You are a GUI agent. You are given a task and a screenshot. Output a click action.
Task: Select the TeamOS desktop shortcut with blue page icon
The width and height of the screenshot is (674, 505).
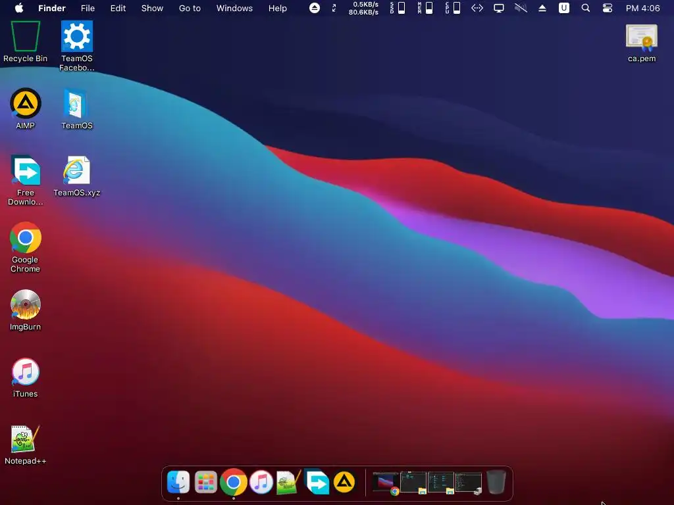click(77, 108)
